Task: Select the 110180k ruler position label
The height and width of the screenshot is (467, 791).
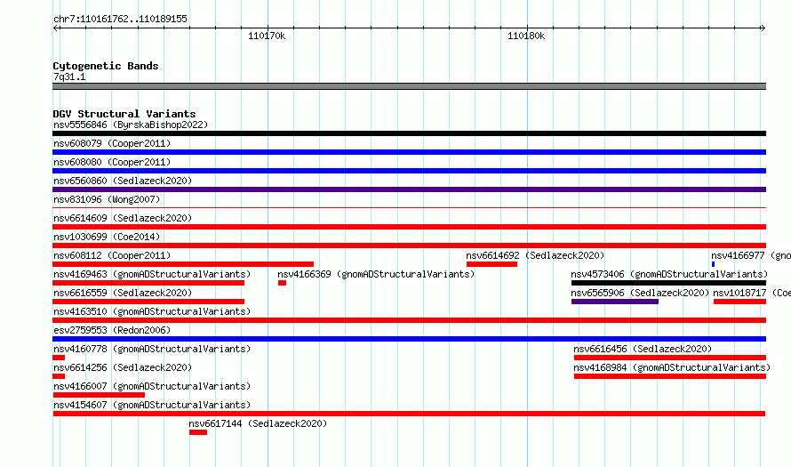Action: (526, 36)
